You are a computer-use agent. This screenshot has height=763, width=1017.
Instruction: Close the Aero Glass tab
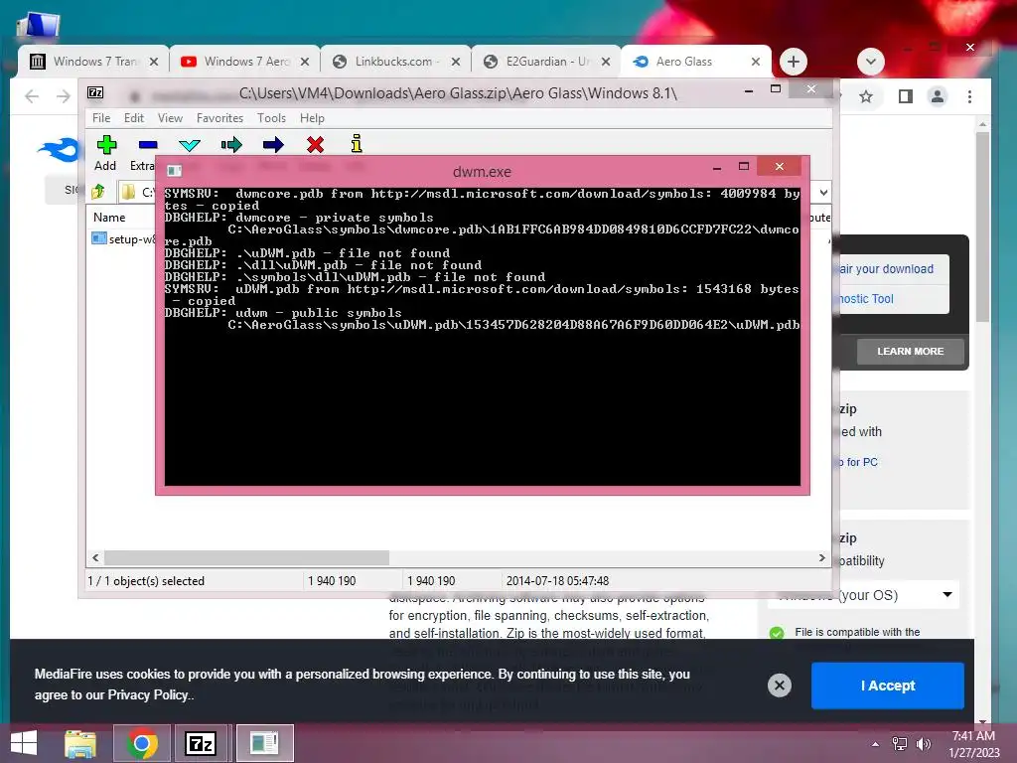pyautogui.click(x=756, y=62)
